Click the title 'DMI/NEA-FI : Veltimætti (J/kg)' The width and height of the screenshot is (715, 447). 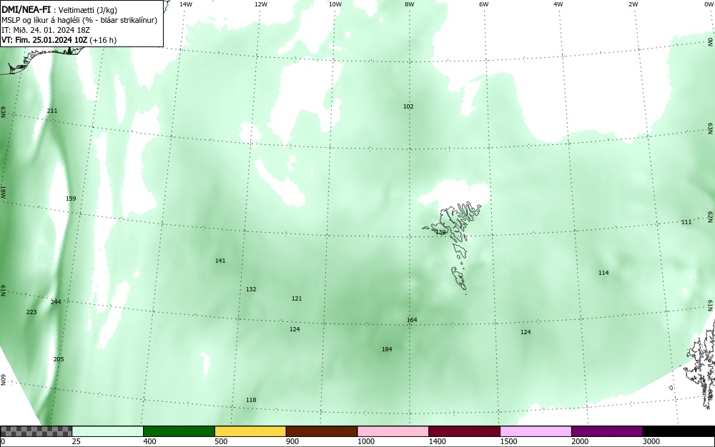click(x=59, y=9)
